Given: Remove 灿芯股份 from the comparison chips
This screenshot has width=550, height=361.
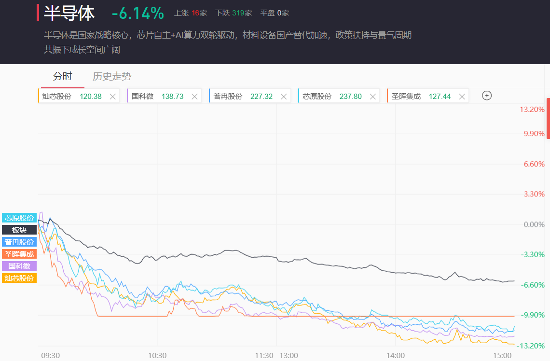Looking at the screenshot, I should pyautogui.click(x=112, y=97).
